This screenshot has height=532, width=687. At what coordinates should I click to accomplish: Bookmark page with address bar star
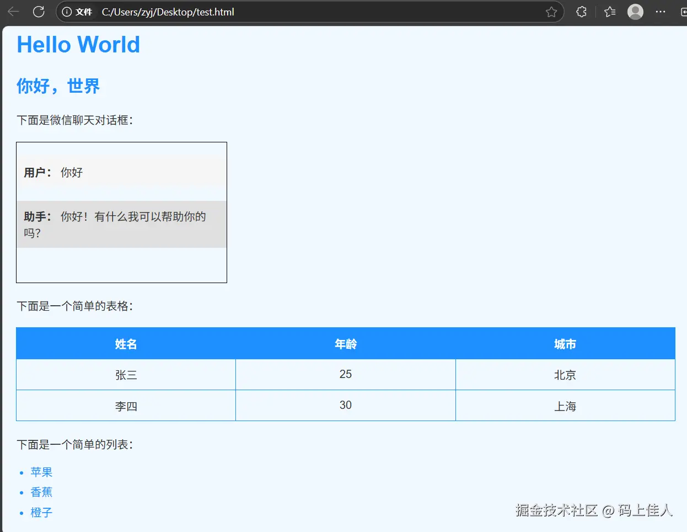[551, 12]
